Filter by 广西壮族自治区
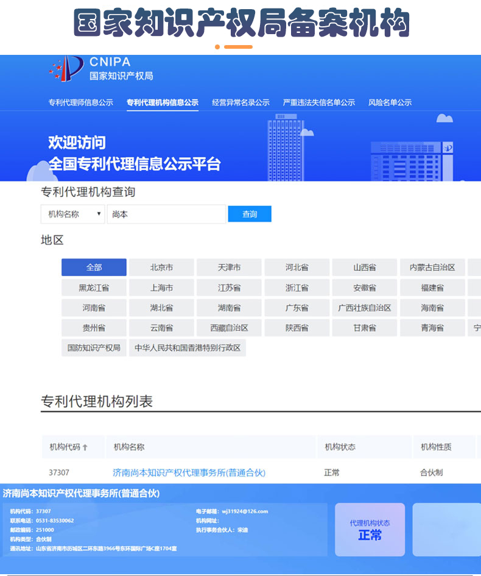The width and height of the screenshot is (481, 576). pos(365,308)
